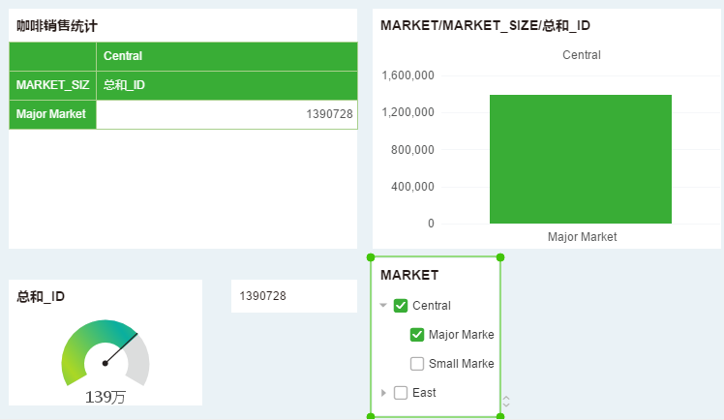
Task: Expand the East tree node
Action: pyautogui.click(x=384, y=393)
